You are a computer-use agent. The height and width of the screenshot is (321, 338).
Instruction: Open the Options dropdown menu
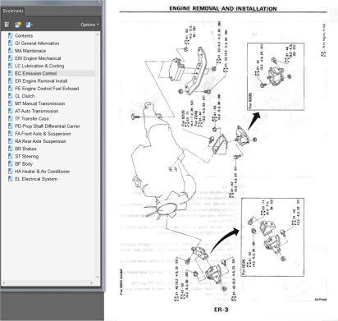89,25
